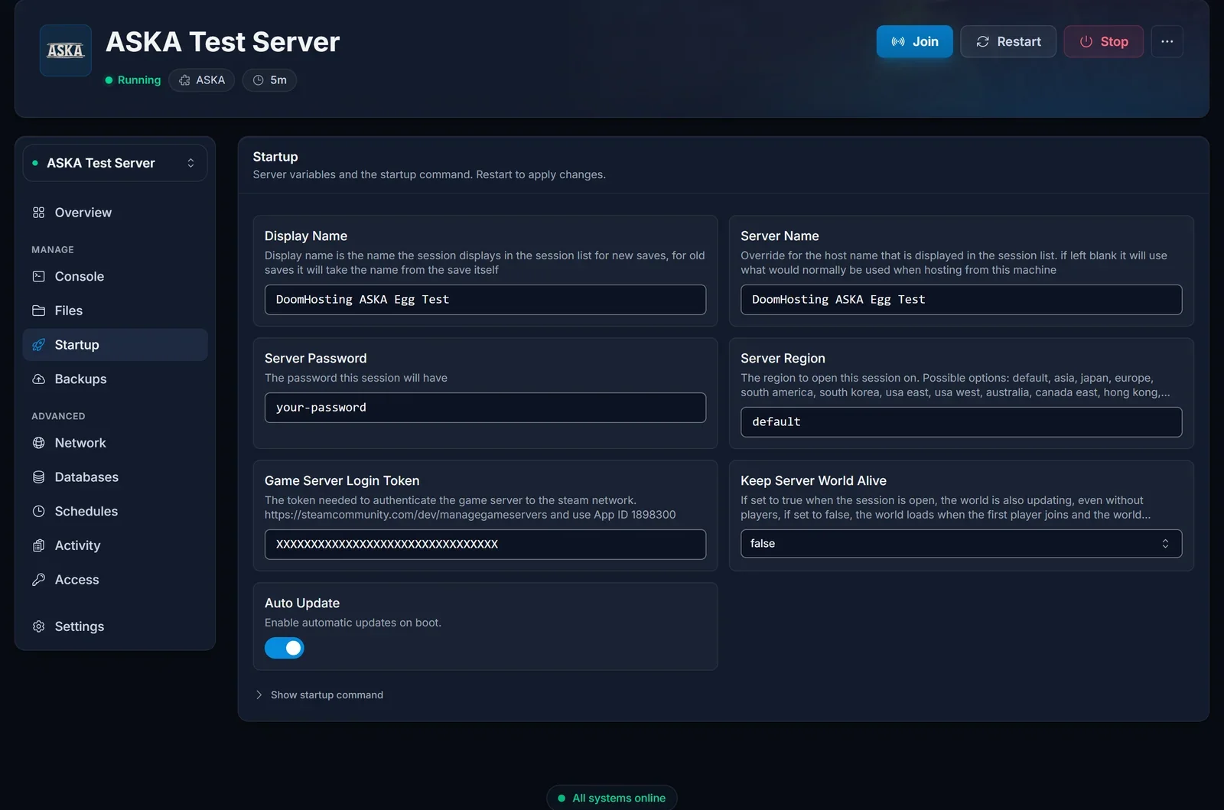Click the Schedules clock icon
Image resolution: width=1224 pixels, height=810 pixels.
click(38, 511)
